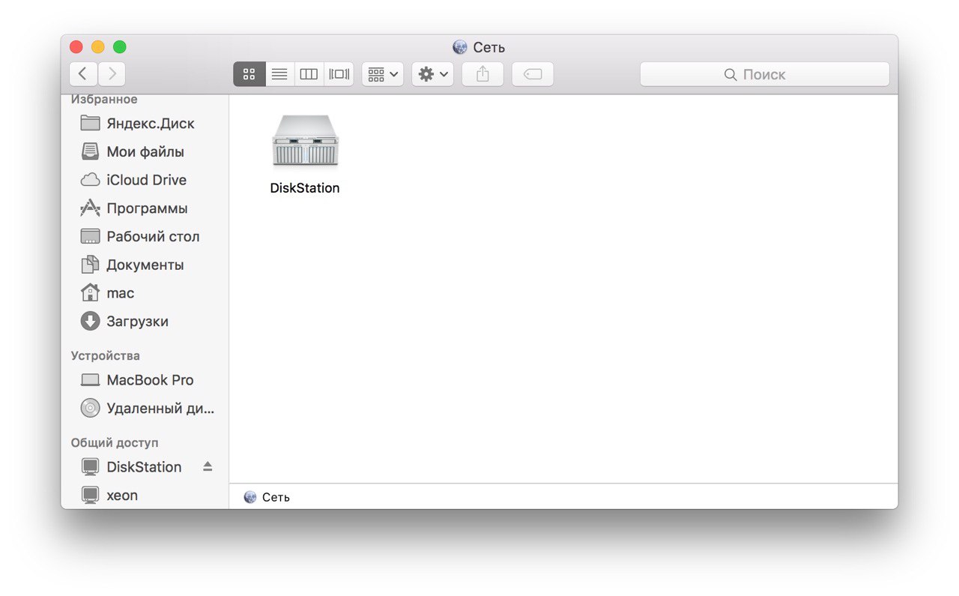This screenshot has width=959, height=596.
Task: Click the Share toolbar button
Action: pos(483,74)
